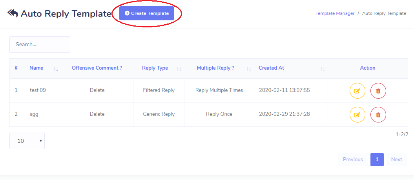The image size is (414, 180).
Task: Click the Delete value in test 09 row
Action: point(97,90)
